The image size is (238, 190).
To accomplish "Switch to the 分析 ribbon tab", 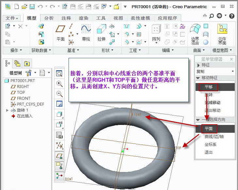I will (49, 18).
